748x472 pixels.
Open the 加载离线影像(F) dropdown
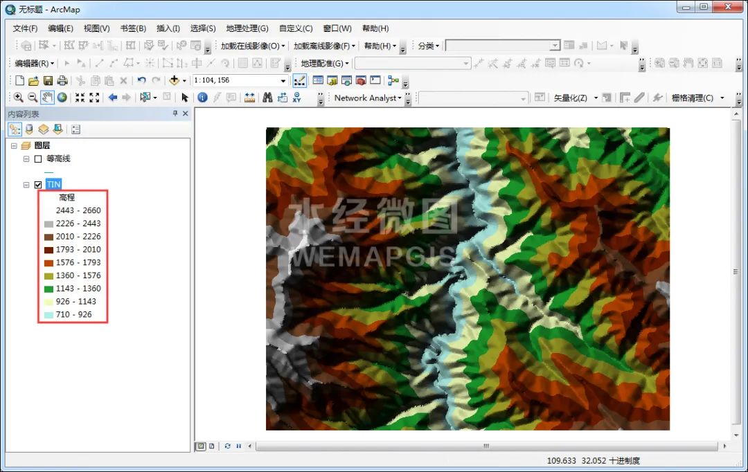click(324, 46)
